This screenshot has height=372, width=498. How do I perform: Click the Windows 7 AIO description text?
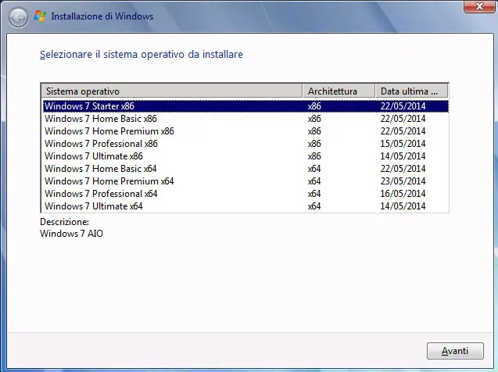click(x=71, y=234)
